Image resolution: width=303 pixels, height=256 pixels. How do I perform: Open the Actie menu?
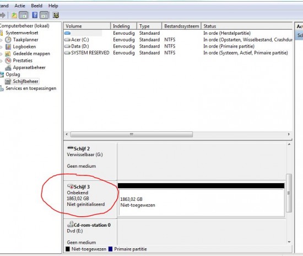(x=20, y=6)
